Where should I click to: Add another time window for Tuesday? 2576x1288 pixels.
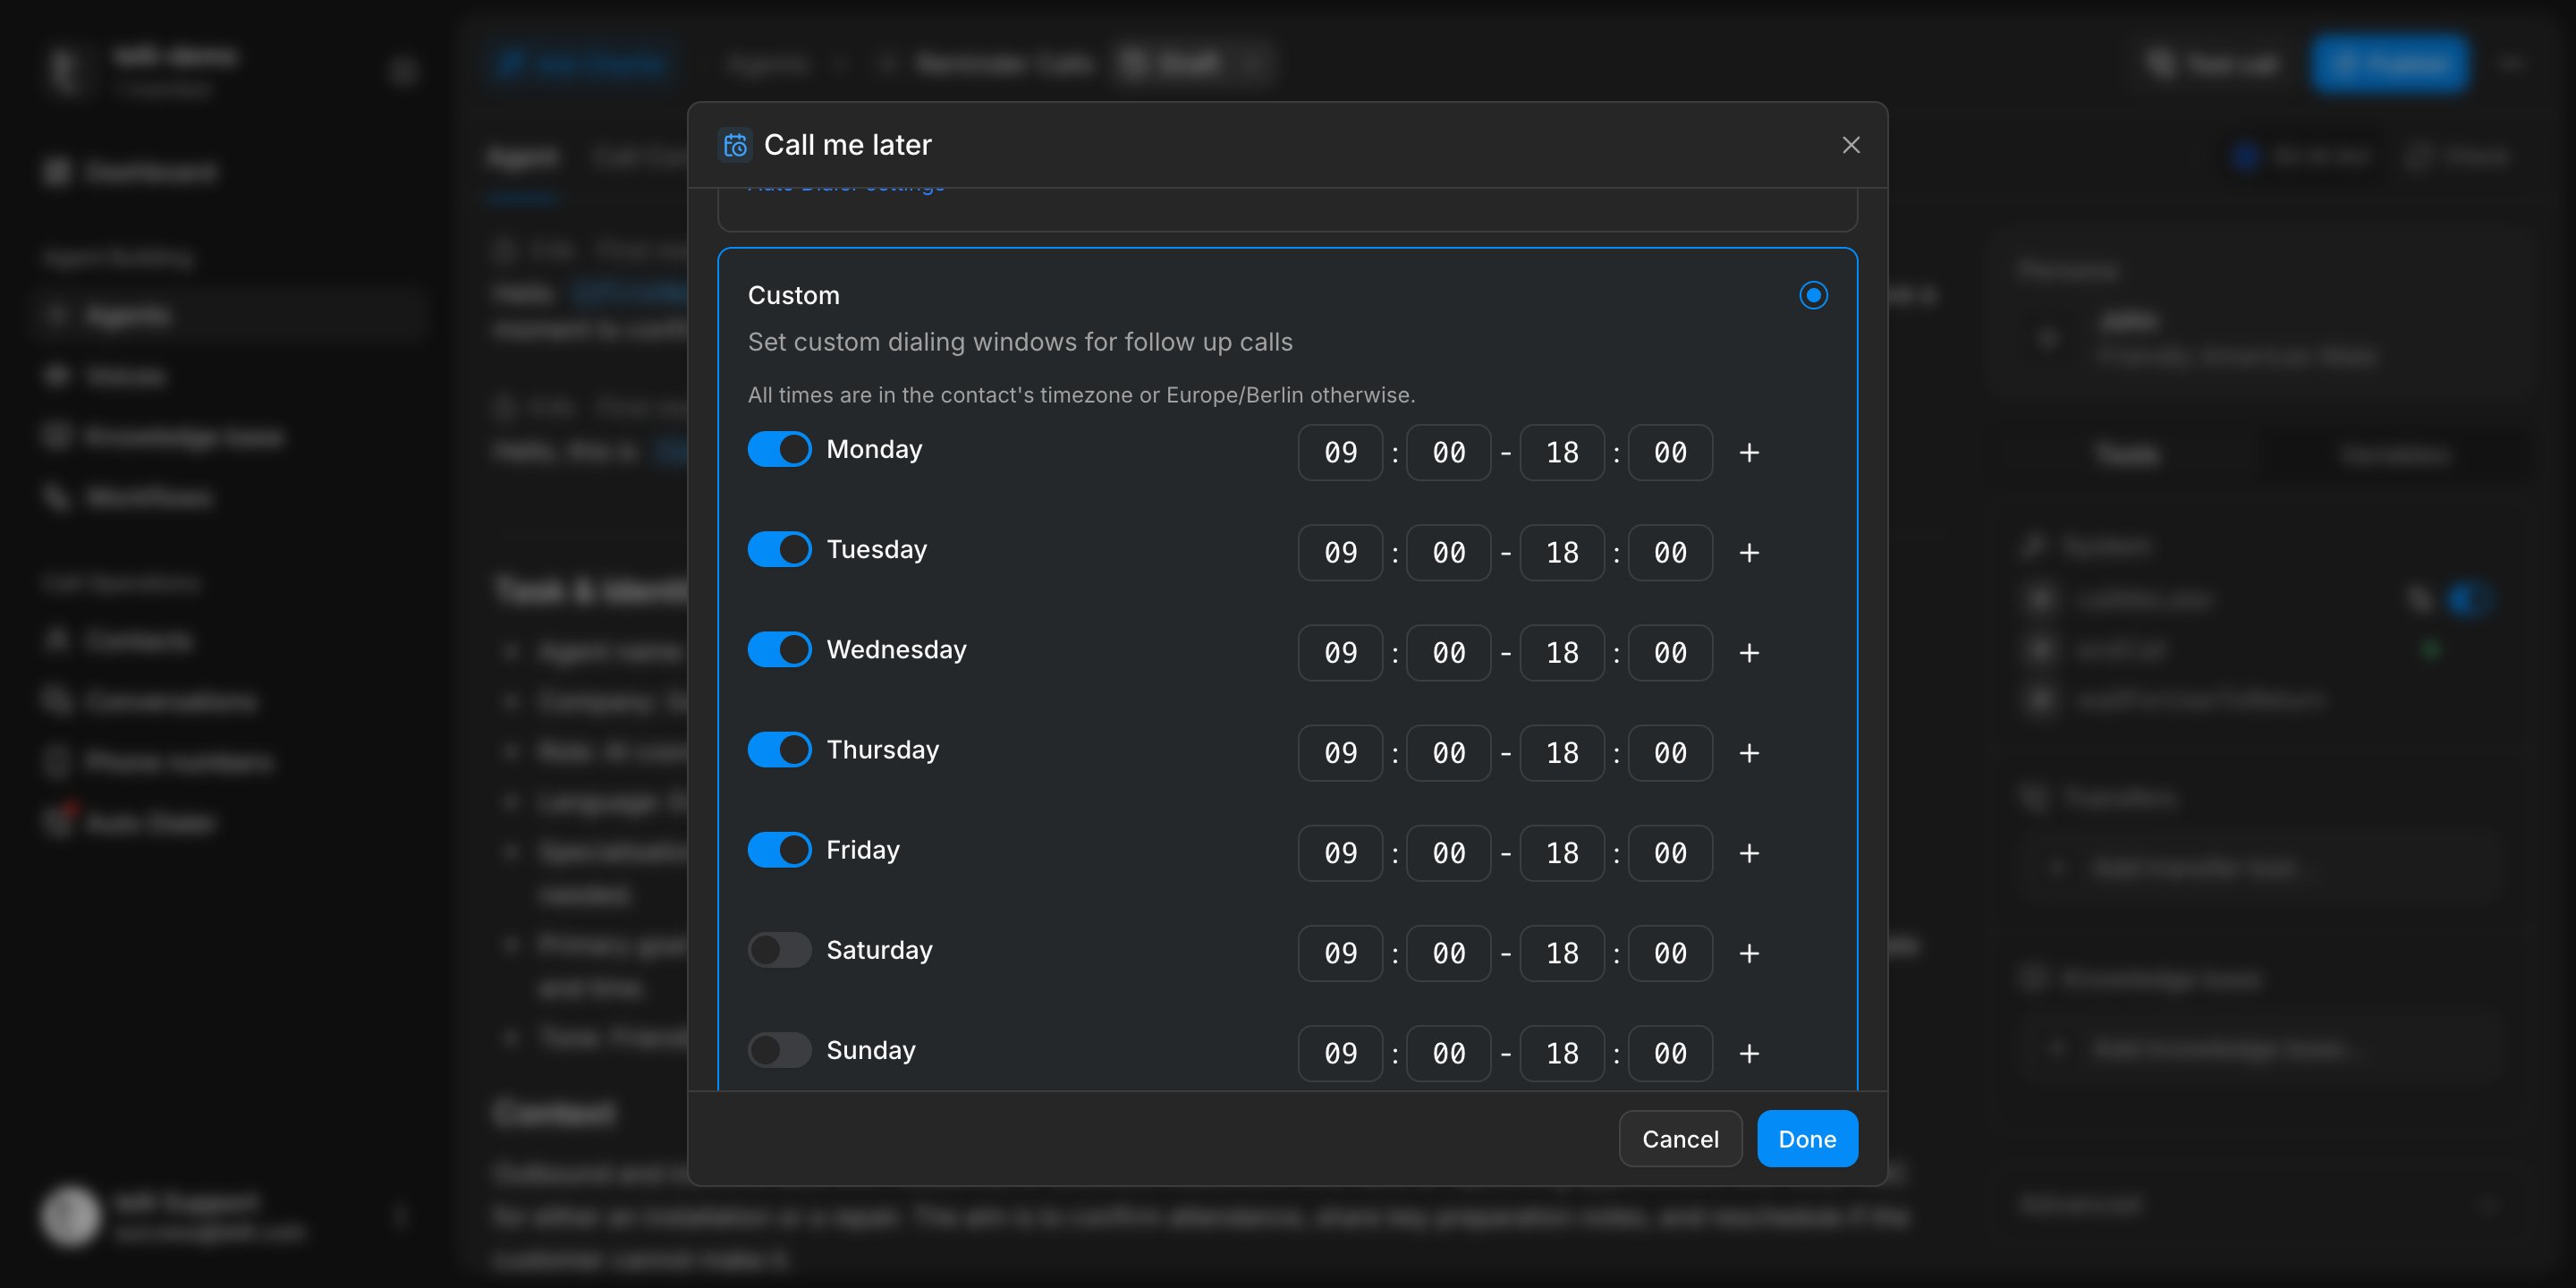(1749, 552)
